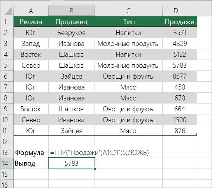Select cell containing Безруков
The height and width of the screenshot is (188, 212).
pyautogui.click(x=72, y=33)
